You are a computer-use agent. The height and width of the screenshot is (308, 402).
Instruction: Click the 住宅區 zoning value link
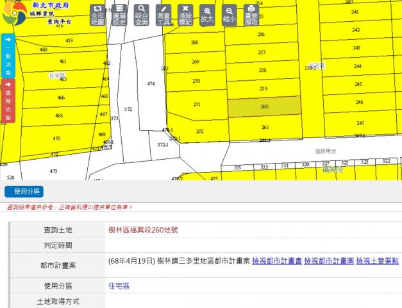point(119,286)
